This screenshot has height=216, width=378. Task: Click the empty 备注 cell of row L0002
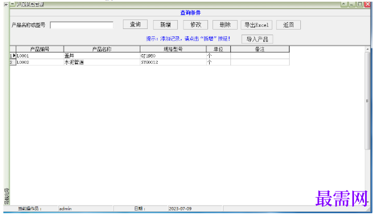260,62
